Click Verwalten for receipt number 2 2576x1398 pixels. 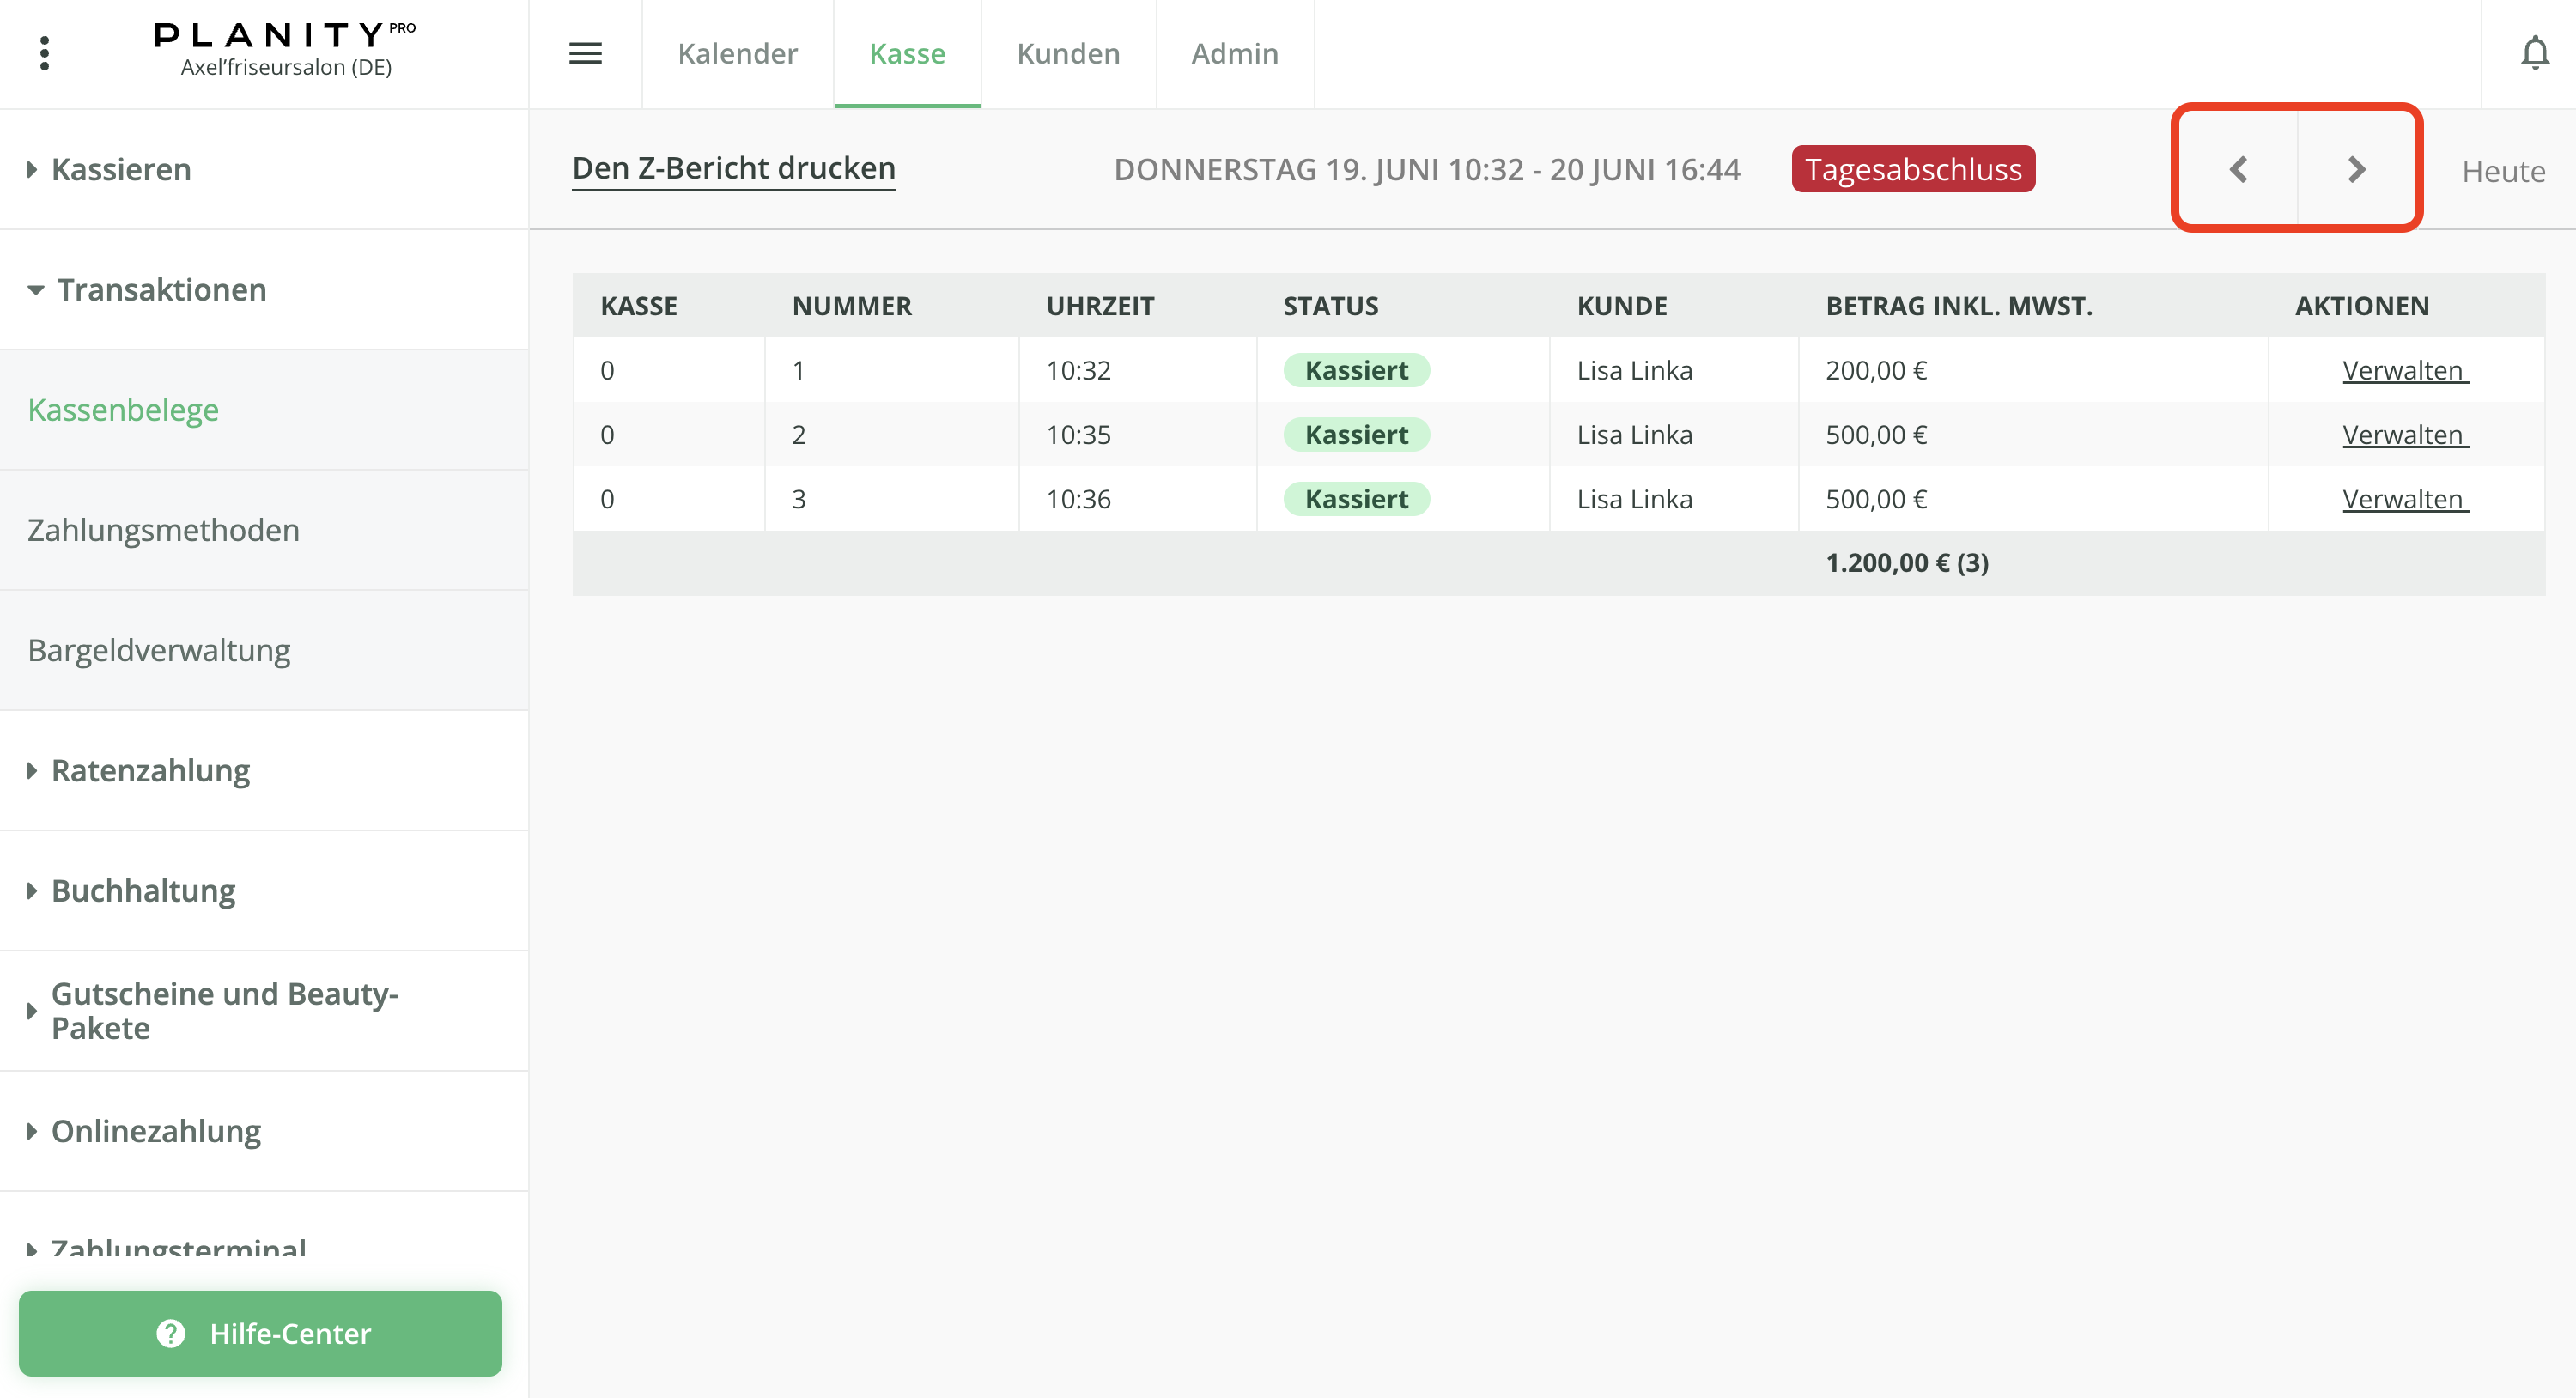2404,434
